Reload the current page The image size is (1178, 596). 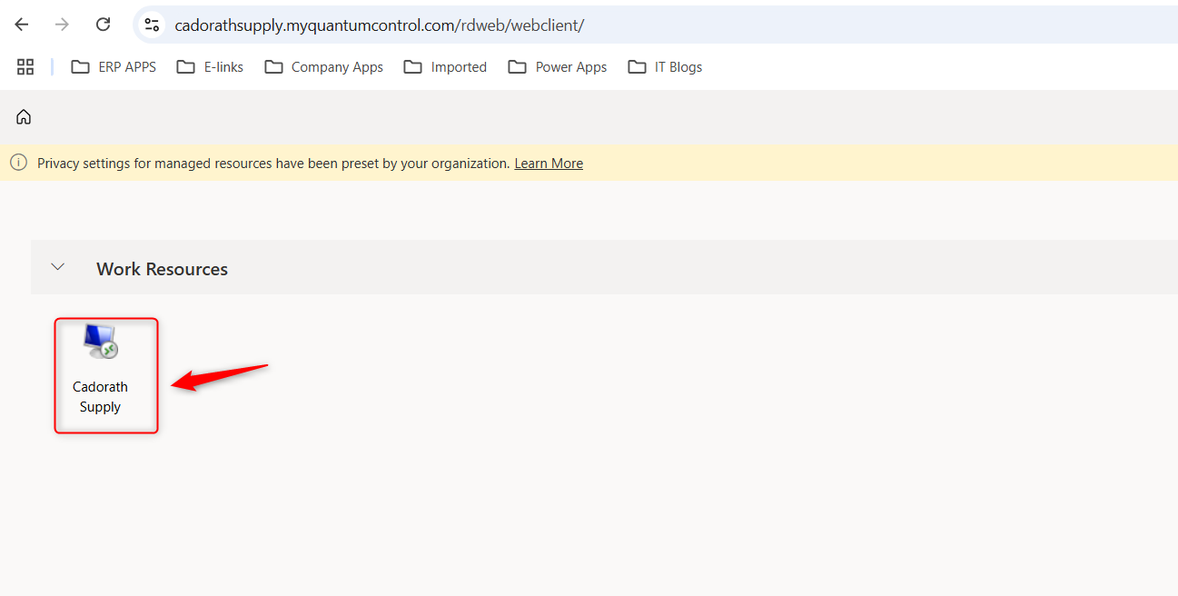(104, 25)
